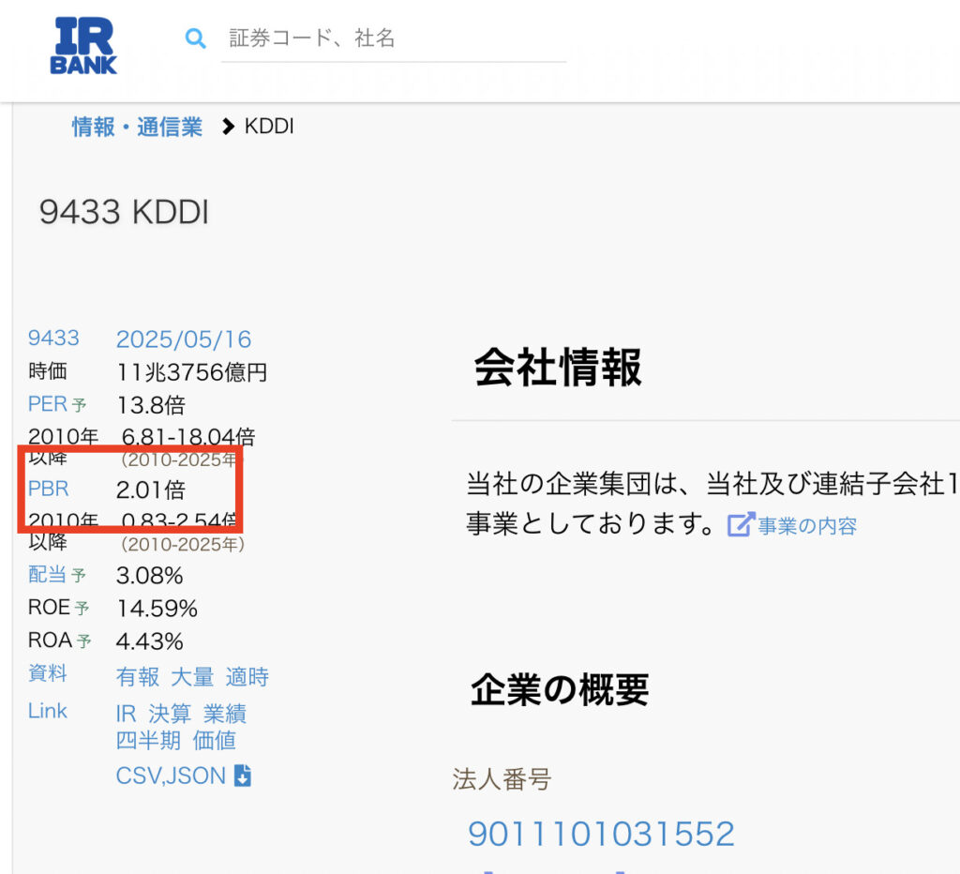The image size is (960, 874).
Task: Click the 企業の概要 heading
Action: [561, 689]
